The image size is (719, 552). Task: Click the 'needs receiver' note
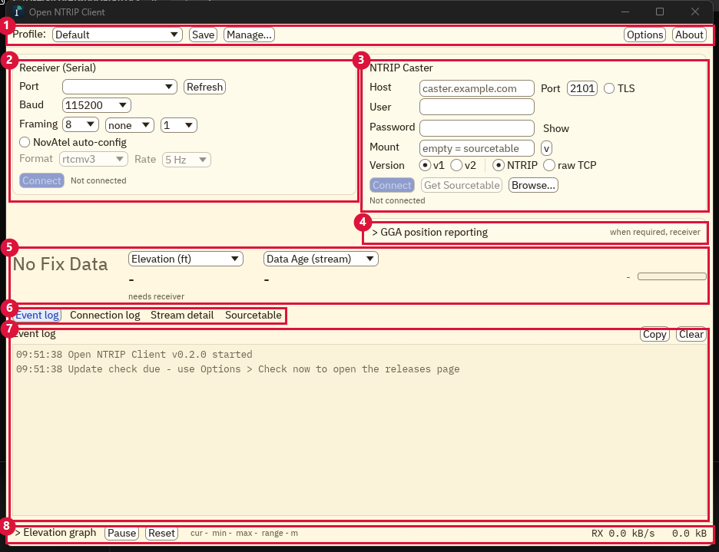[157, 296]
